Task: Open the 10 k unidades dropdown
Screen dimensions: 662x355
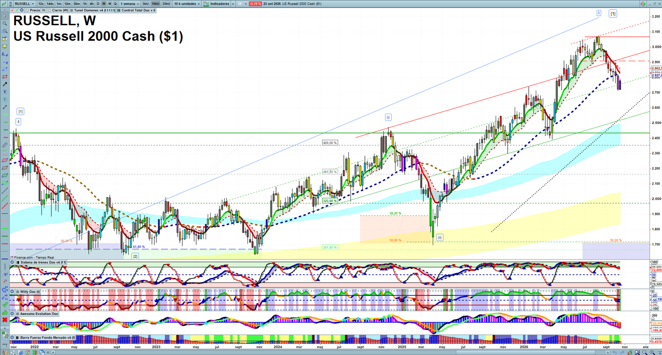Action: click(x=187, y=4)
